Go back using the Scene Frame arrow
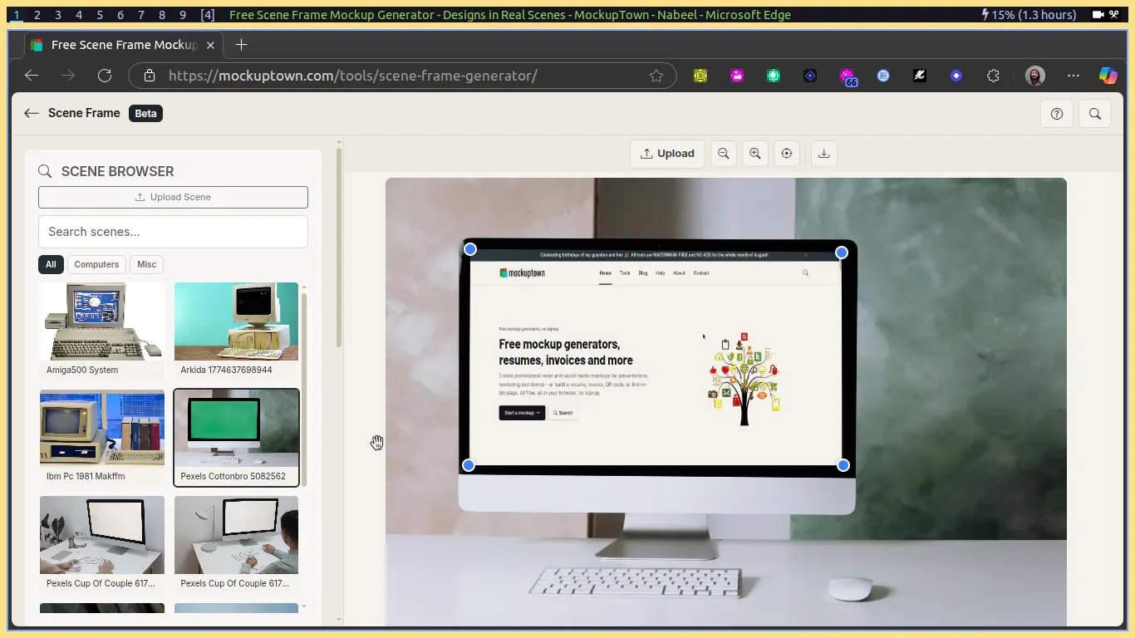This screenshot has height=638, width=1135. (32, 113)
